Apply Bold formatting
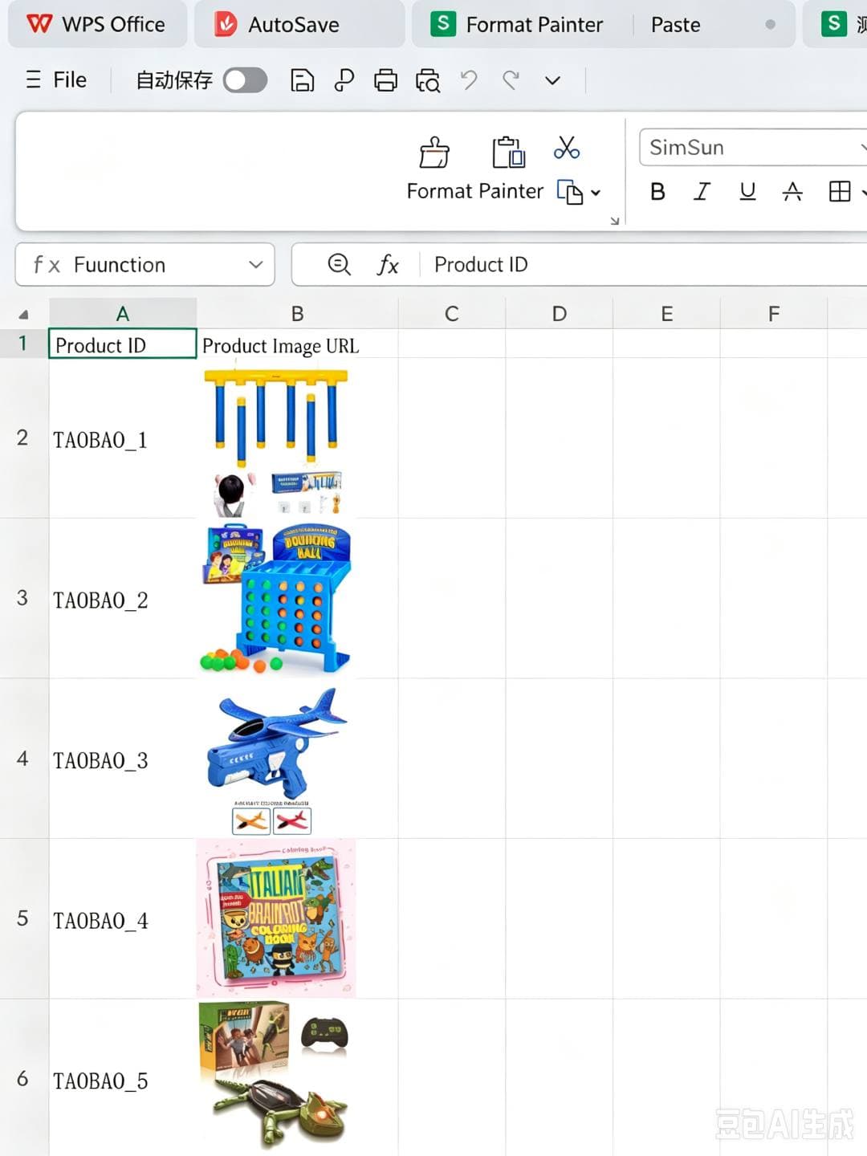Viewport: 867px width, 1156px height. pyautogui.click(x=657, y=191)
